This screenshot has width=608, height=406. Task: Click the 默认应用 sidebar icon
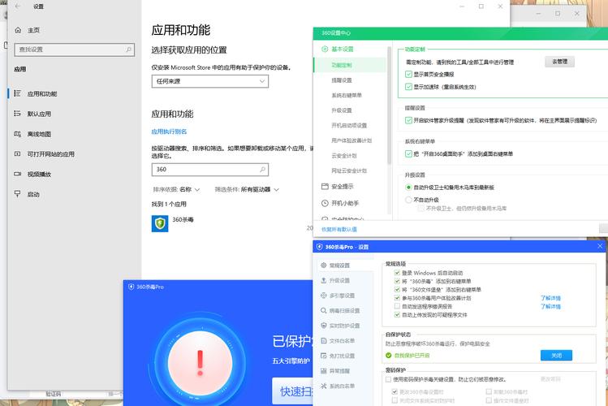(x=17, y=114)
